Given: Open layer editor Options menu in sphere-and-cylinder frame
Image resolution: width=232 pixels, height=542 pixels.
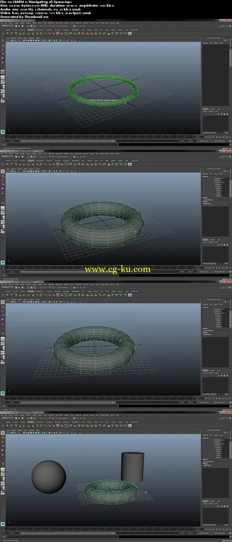Looking at the screenshot, I should pos(211,504).
